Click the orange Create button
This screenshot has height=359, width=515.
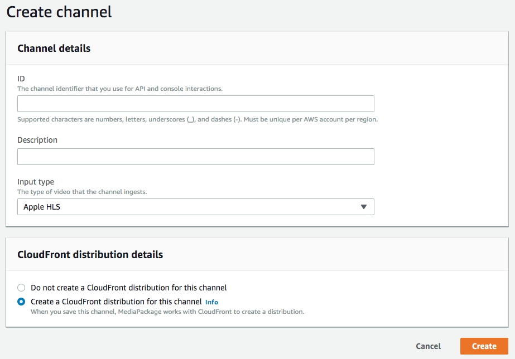(484, 346)
